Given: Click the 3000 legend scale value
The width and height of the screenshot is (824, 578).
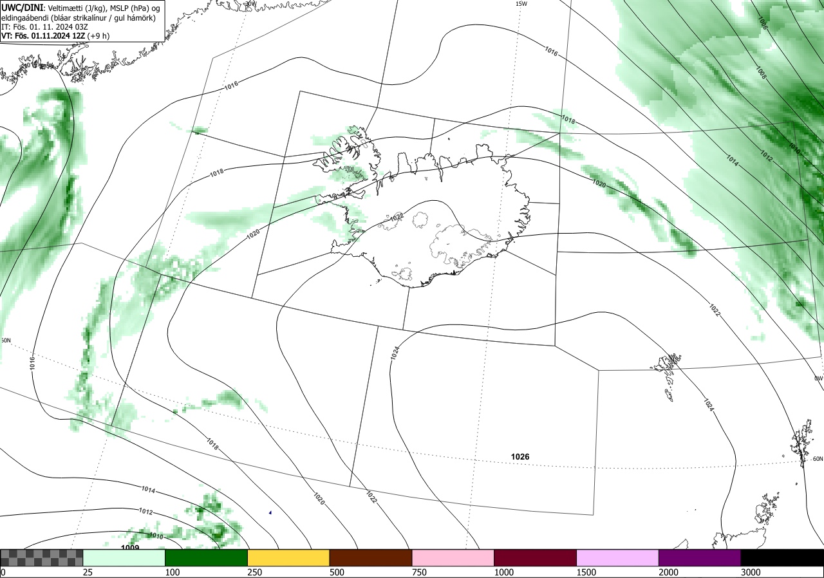Looking at the screenshot, I should (x=751, y=572).
